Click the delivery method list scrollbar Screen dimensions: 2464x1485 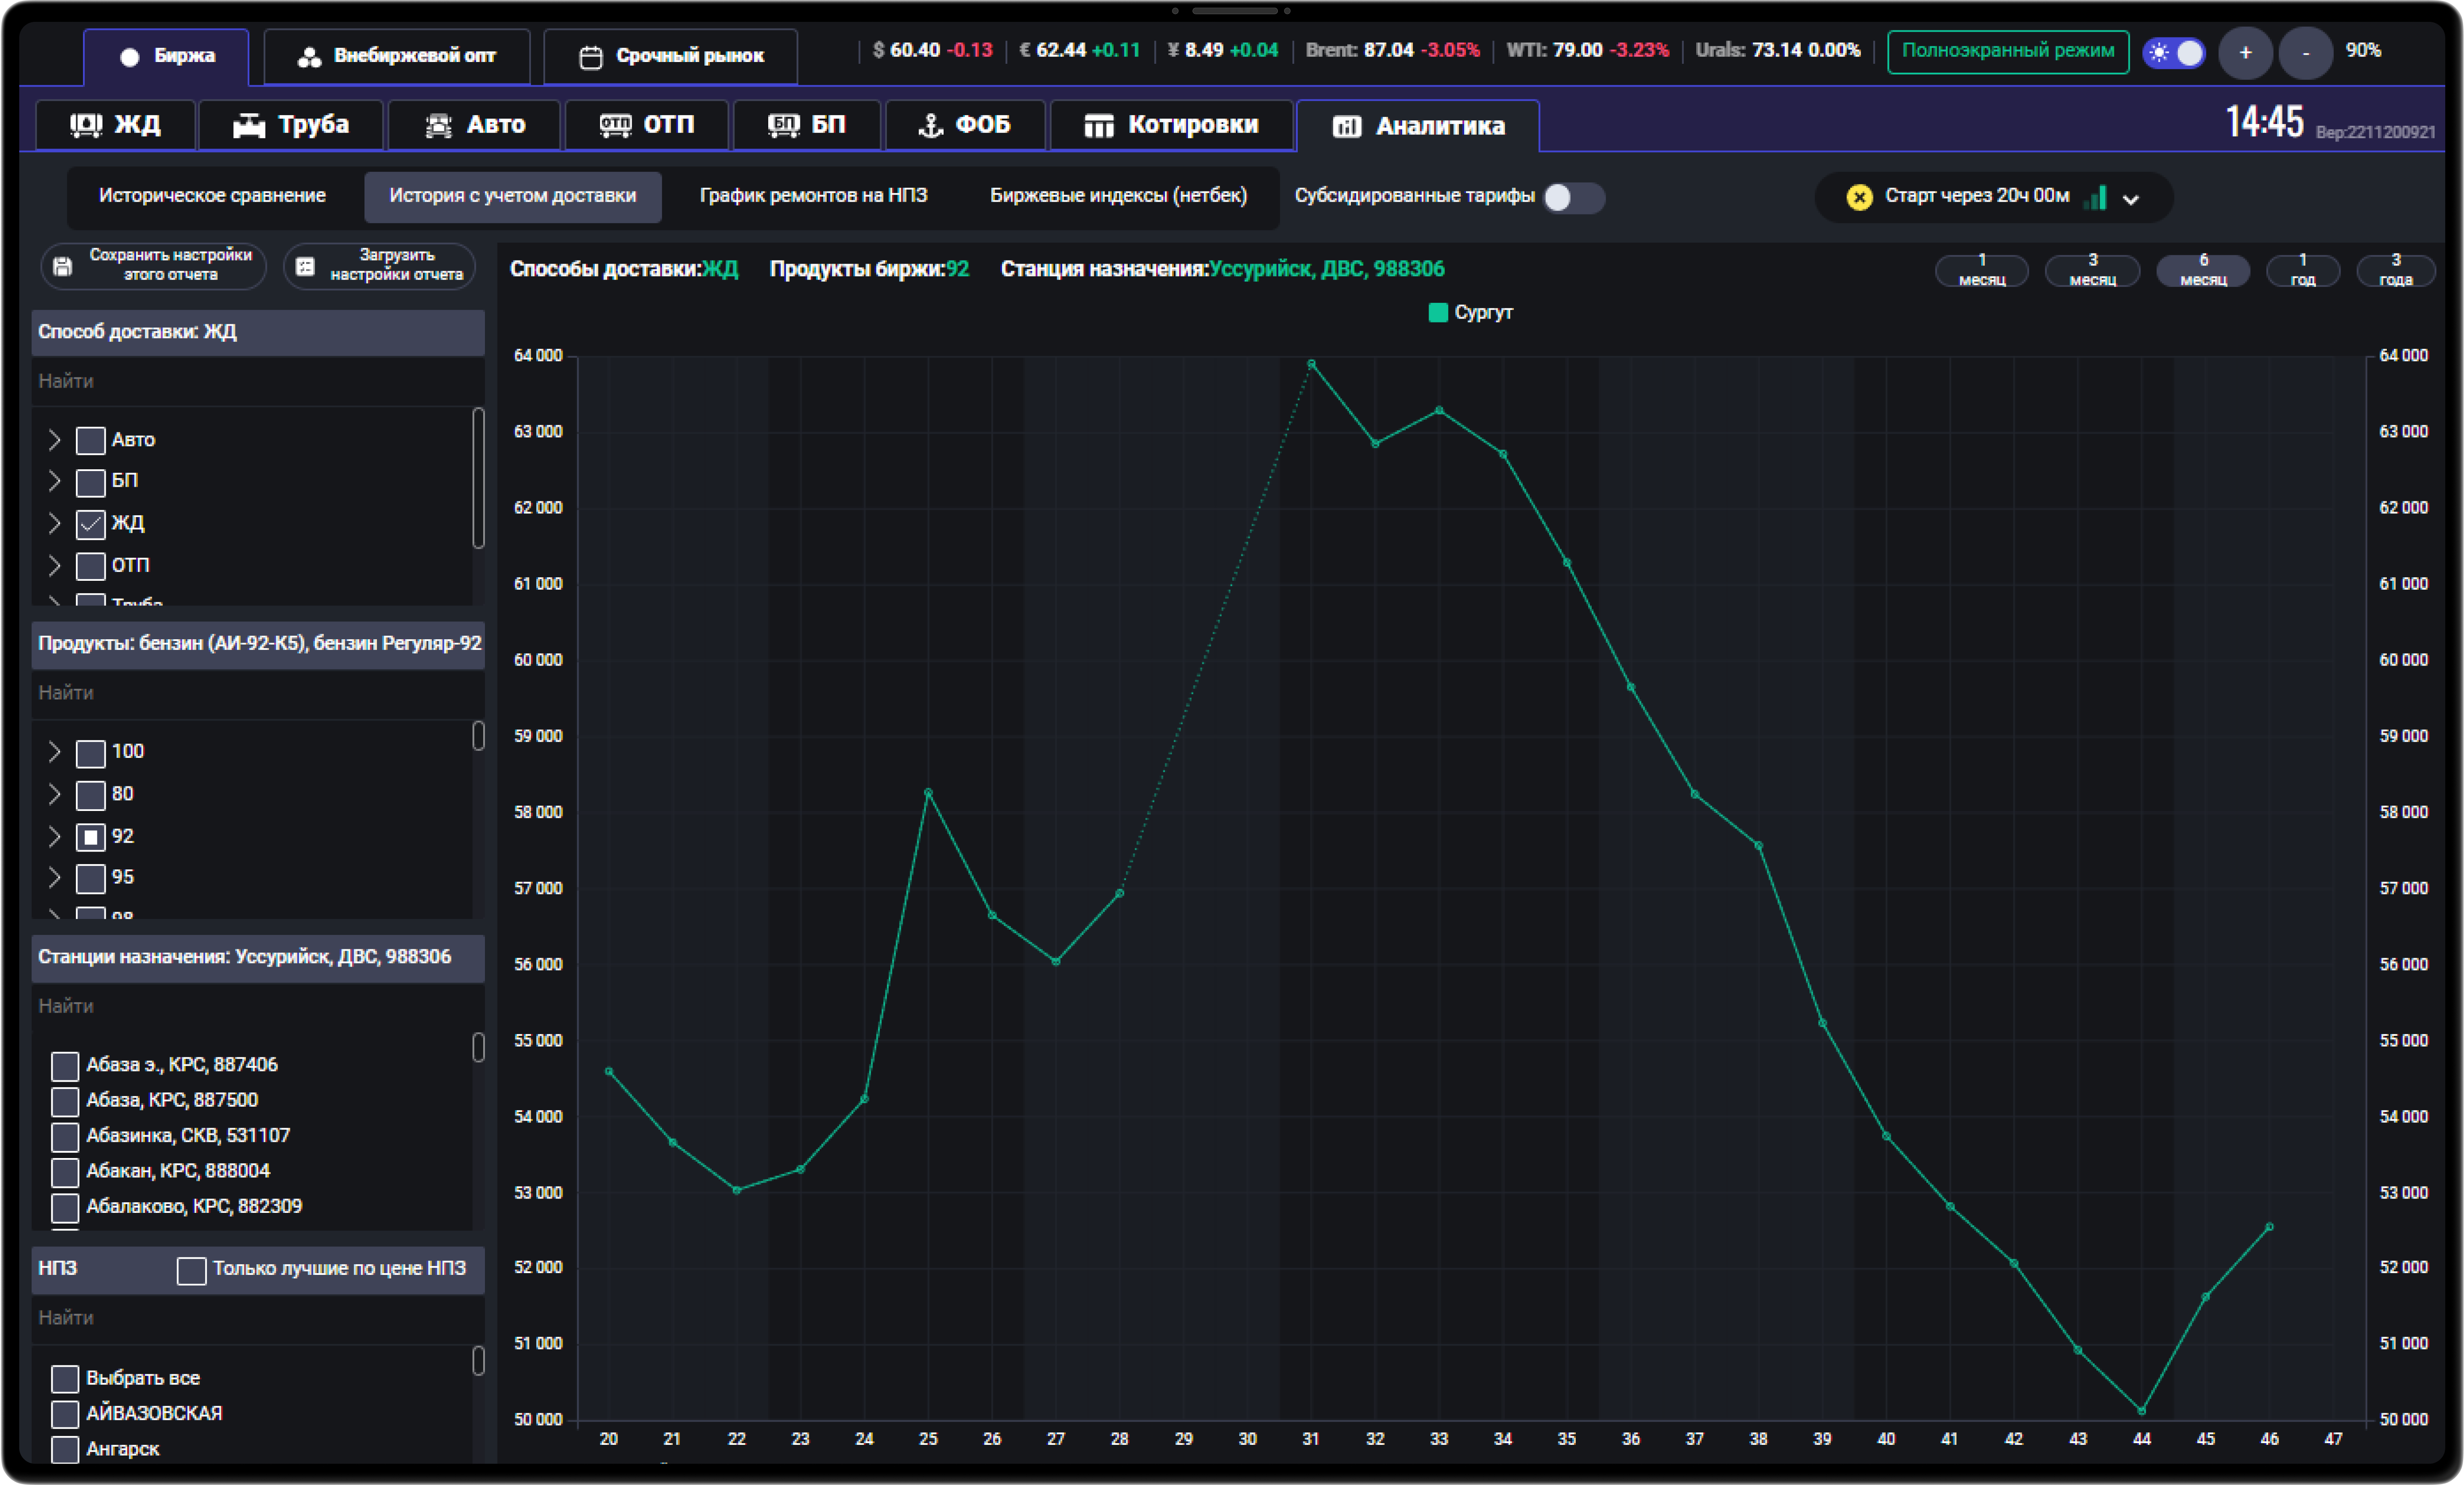tap(478, 478)
